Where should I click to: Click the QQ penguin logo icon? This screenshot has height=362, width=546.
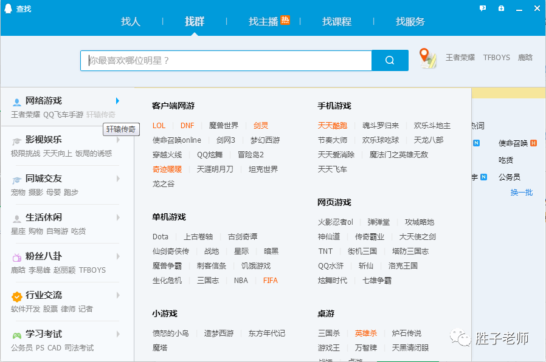point(8,9)
